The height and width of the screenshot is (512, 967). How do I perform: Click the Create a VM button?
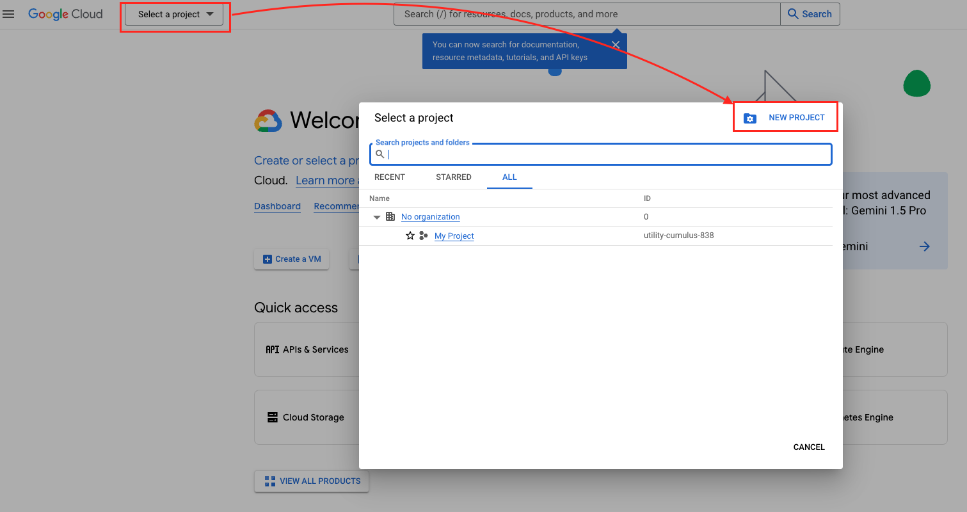click(x=292, y=259)
